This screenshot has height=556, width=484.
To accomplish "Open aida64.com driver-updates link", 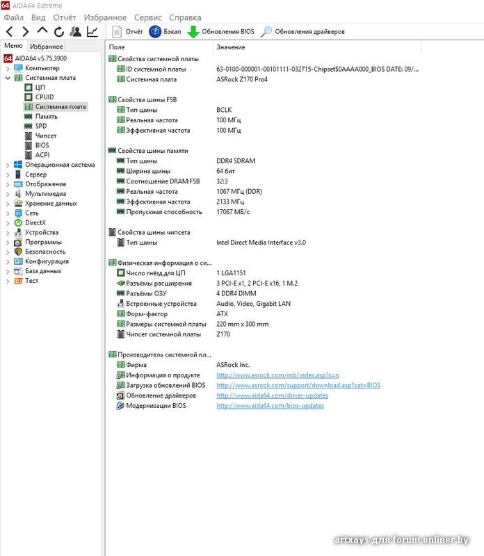I will 272,395.
